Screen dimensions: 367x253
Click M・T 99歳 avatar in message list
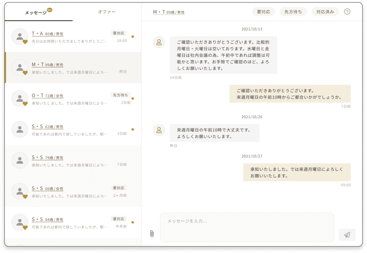20,68
